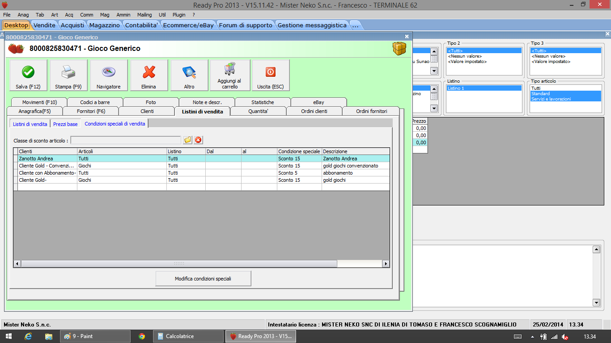This screenshot has height=343, width=611.
Task: Open the Altro magnifier options
Action: pos(189,75)
